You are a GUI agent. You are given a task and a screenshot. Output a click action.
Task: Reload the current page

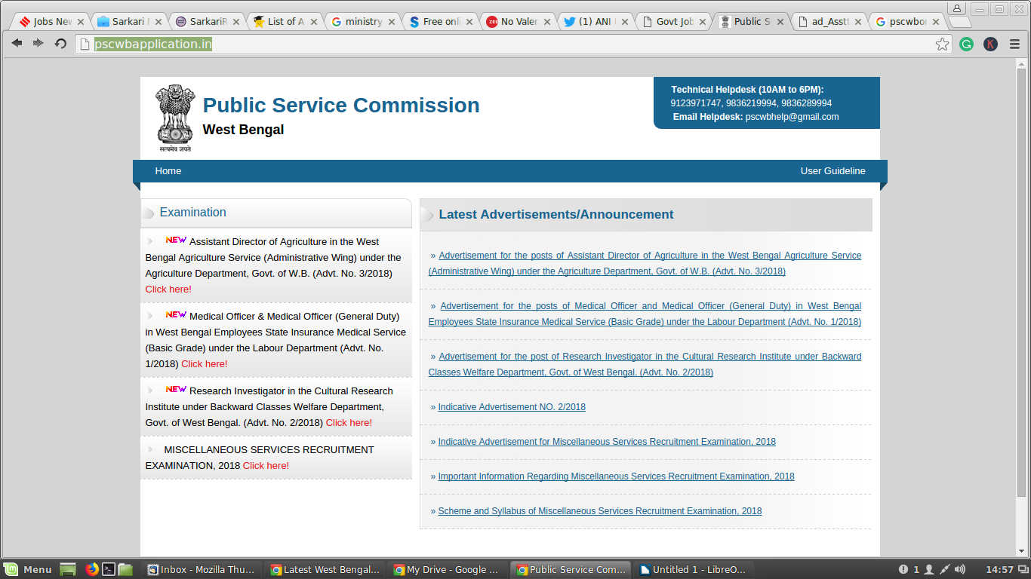60,44
